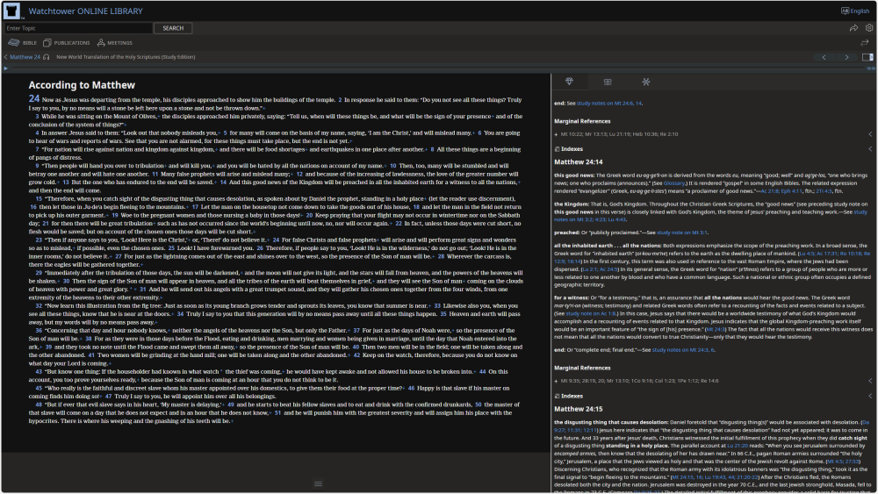The image size is (878, 494).
Task: Click the Watchtower tower logo
Action: click(11, 11)
